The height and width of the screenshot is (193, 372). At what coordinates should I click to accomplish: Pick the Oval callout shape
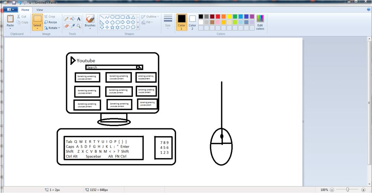coord(128,28)
